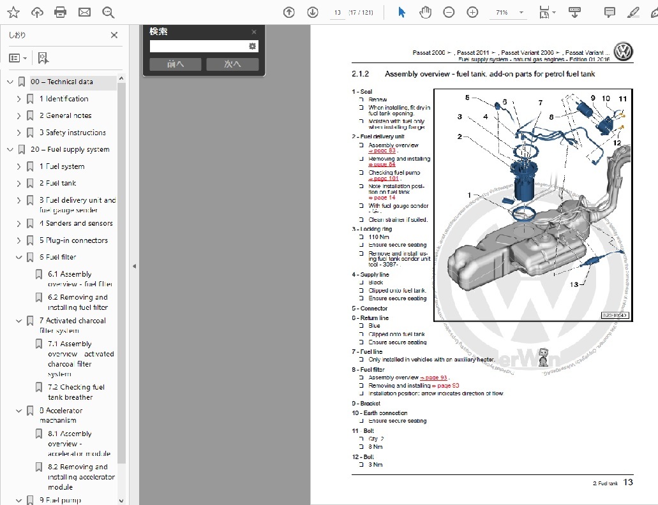Screen dimensions: 658x505
Task: Zoom in with plus icon
Action: click(472, 13)
